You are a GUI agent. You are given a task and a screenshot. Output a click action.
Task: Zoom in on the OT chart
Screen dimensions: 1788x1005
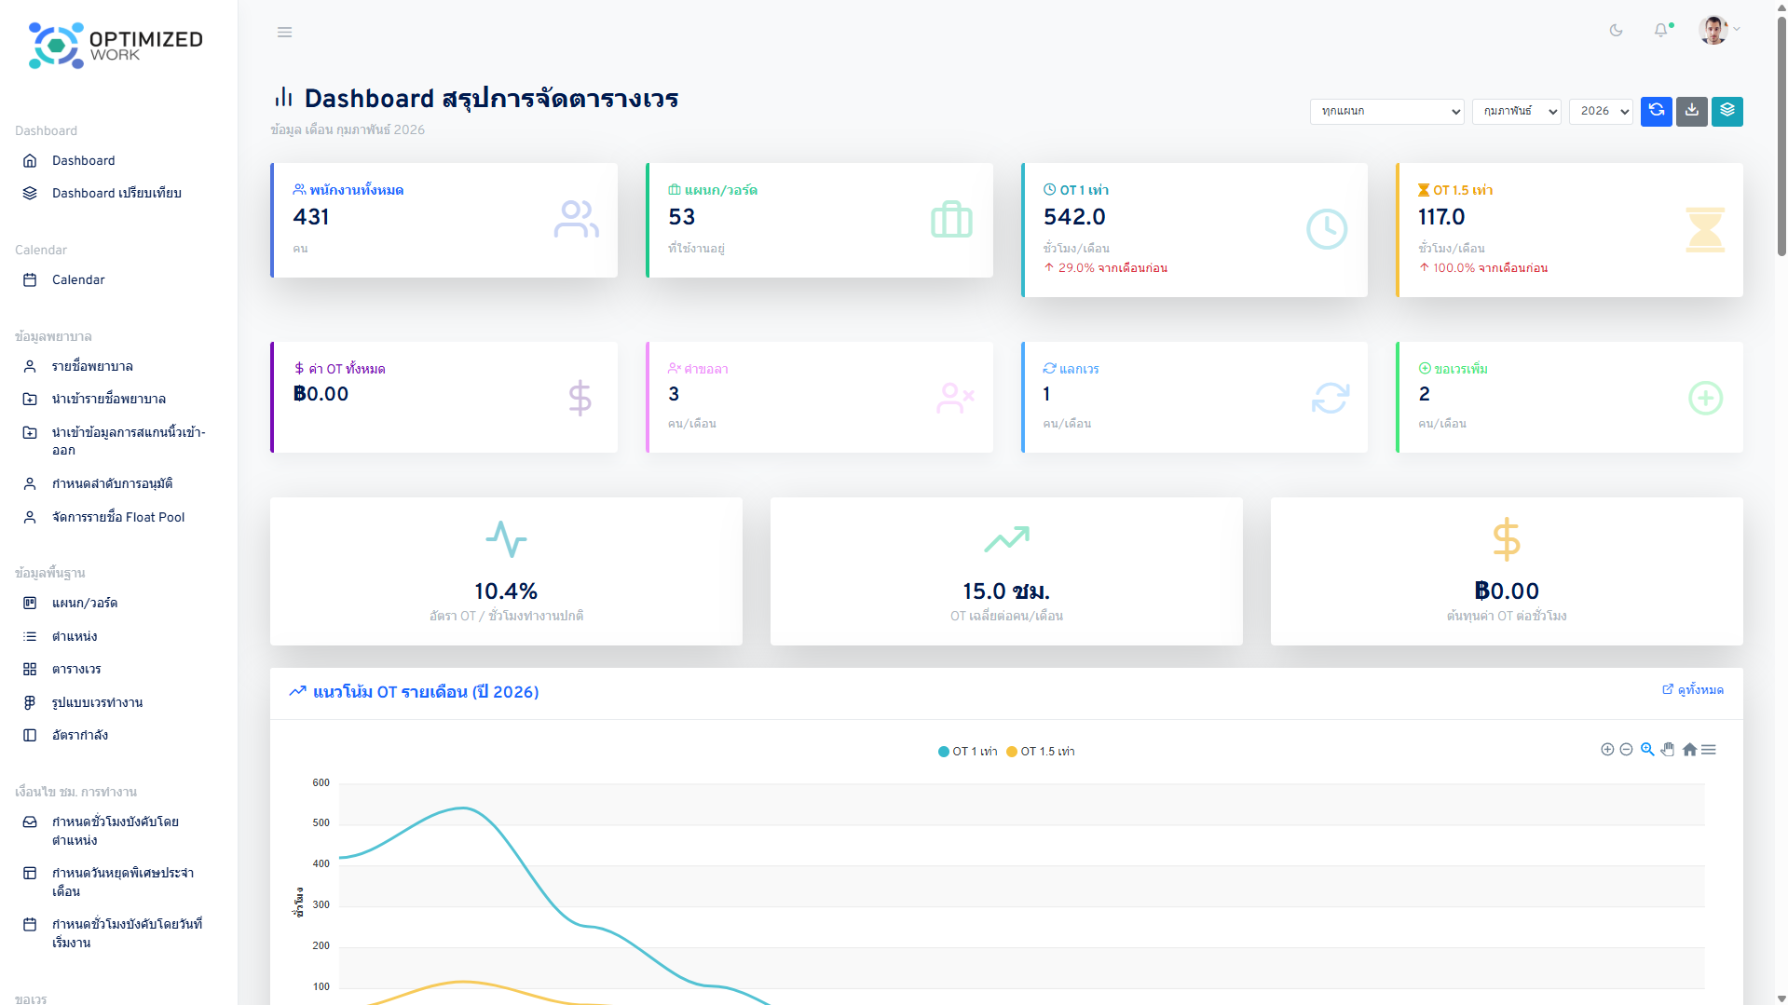tap(1607, 750)
